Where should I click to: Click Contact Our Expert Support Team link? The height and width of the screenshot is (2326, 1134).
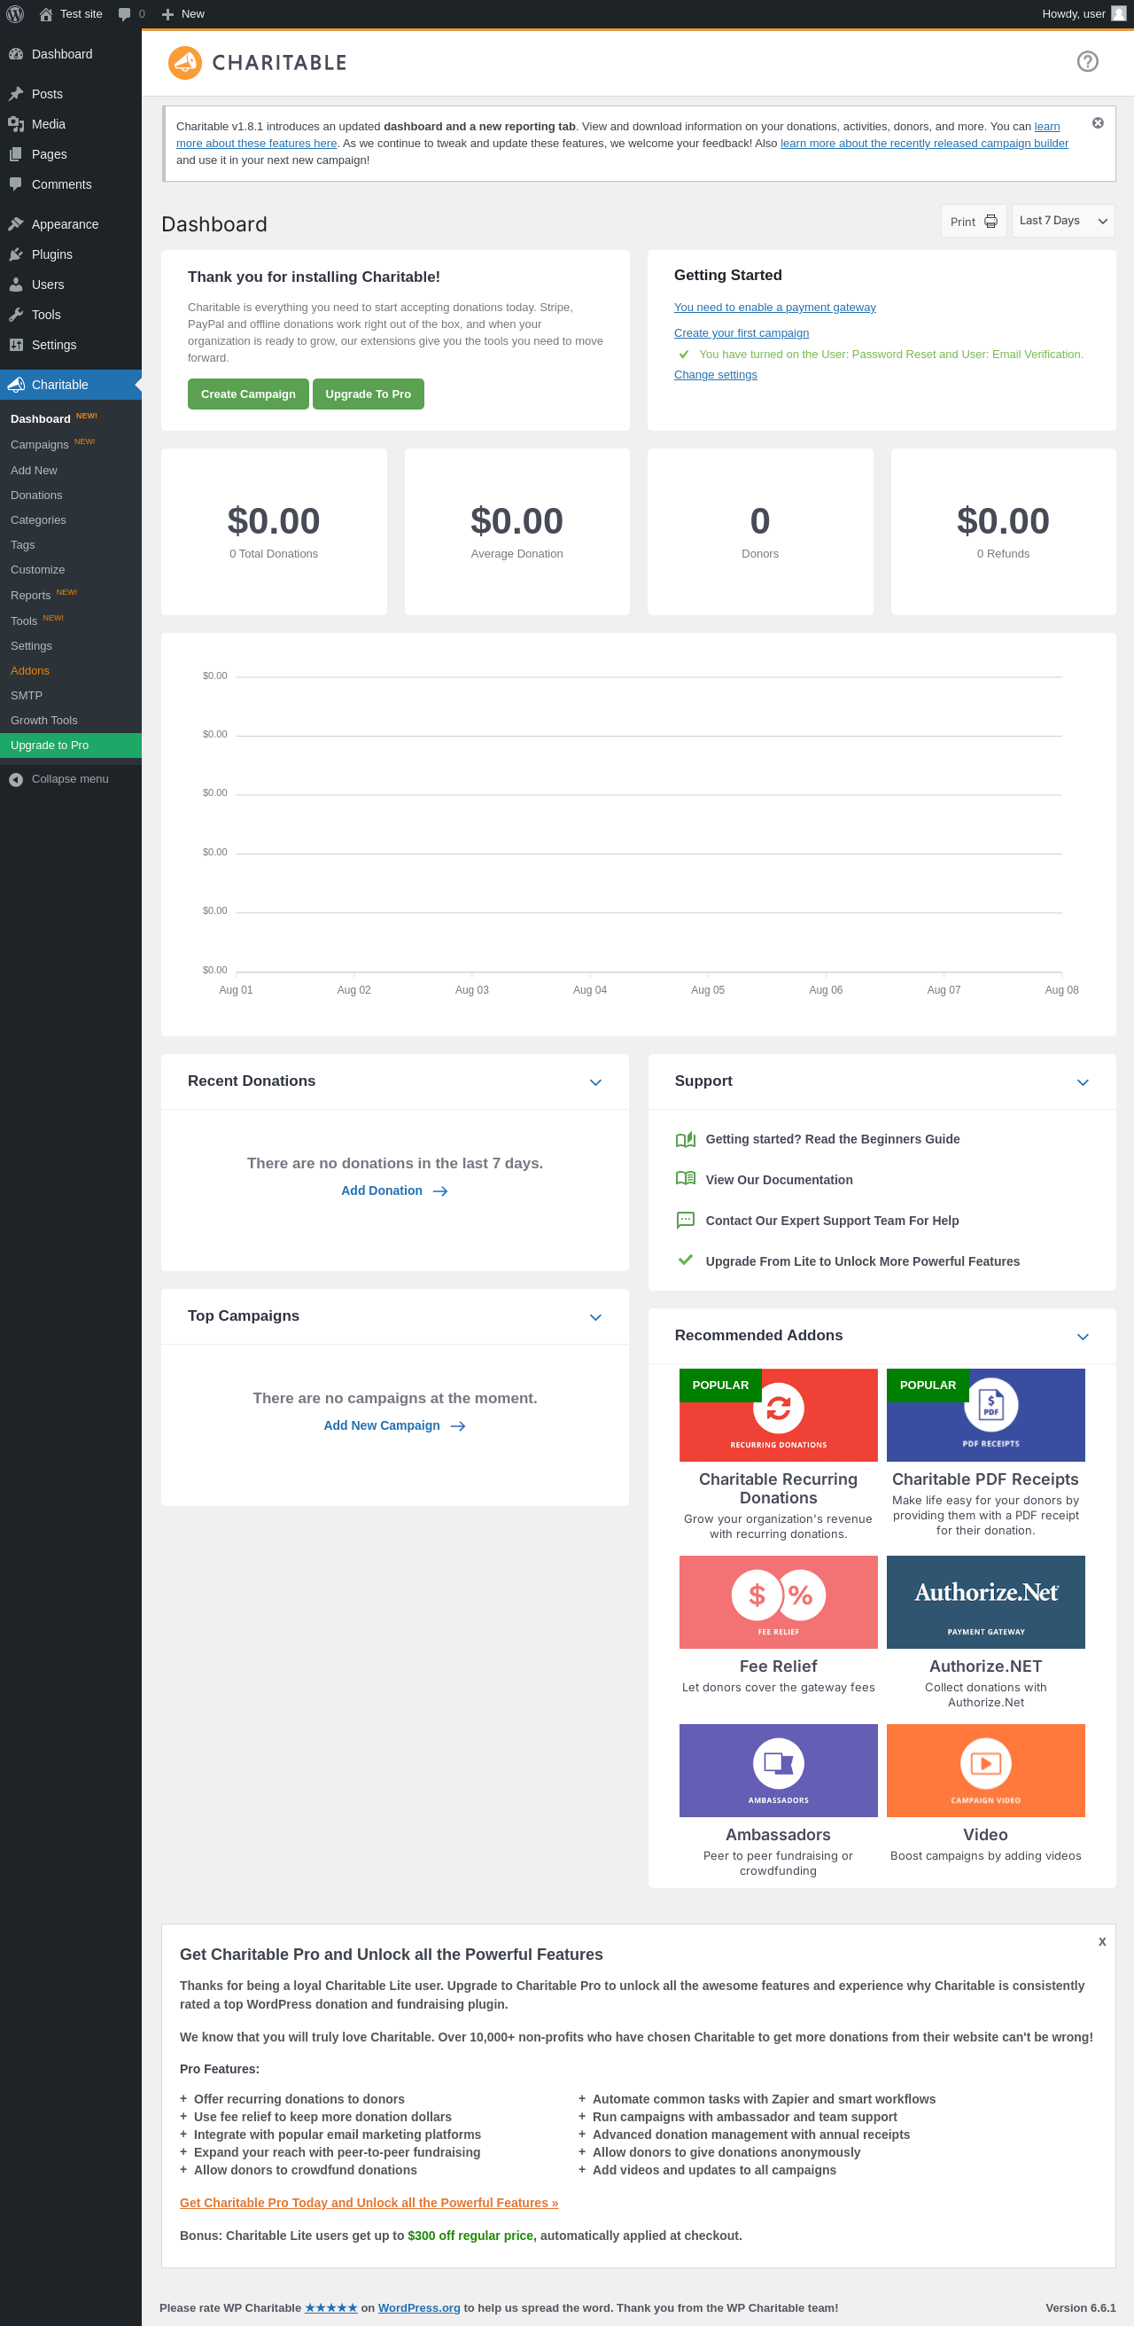pyautogui.click(x=832, y=1221)
